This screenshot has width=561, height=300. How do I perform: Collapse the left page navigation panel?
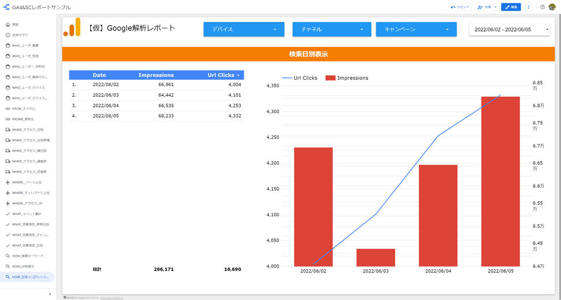(50, 294)
